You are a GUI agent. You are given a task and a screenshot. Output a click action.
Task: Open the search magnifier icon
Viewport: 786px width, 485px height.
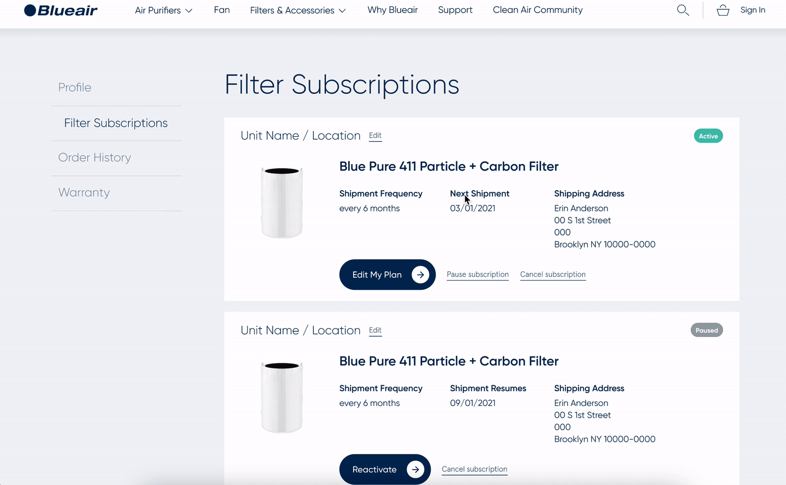point(683,10)
